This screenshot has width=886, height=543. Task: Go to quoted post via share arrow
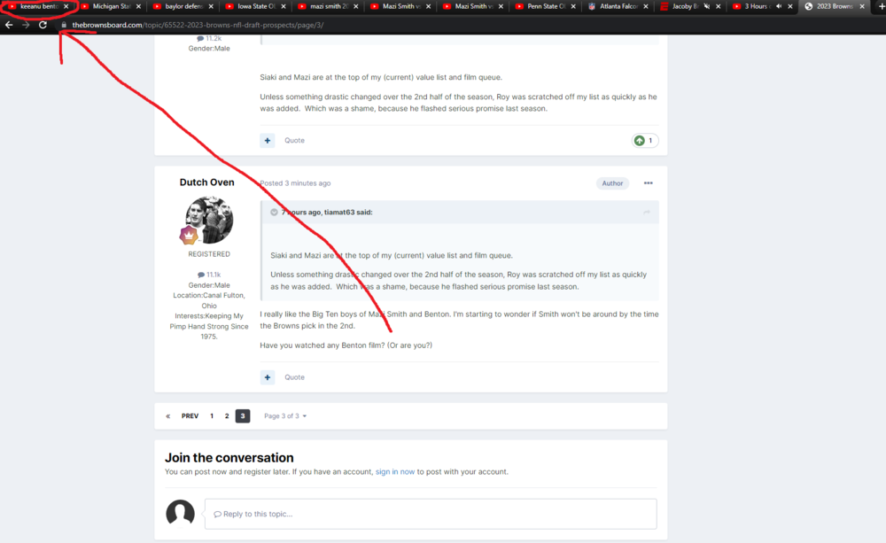pyautogui.click(x=647, y=213)
